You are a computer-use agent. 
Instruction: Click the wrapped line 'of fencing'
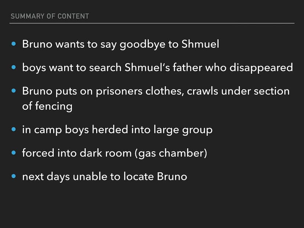(47, 106)
